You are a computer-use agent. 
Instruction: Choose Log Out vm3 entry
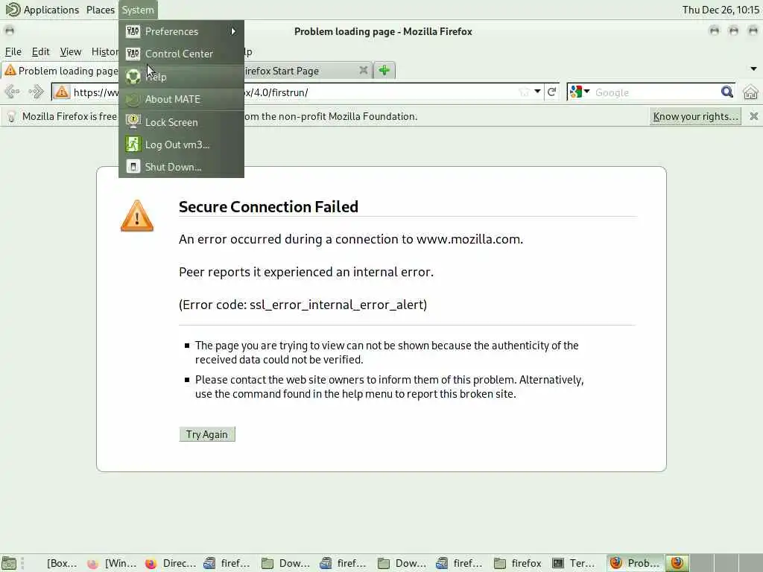pos(181,144)
